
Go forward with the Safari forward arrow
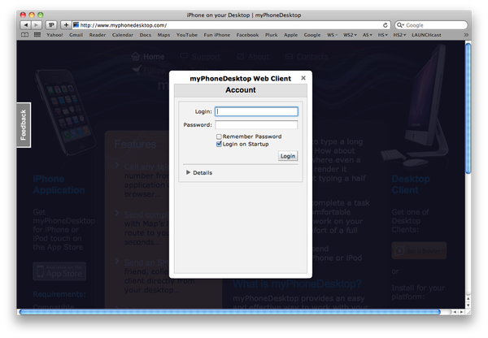click(x=37, y=25)
